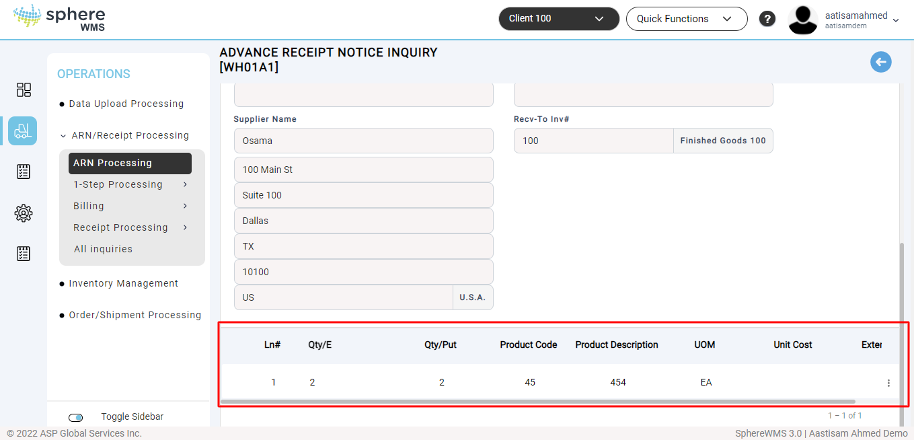Select the forklift operations icon
The height and width of the screenshot is (440, 914).
pos(23,131)
